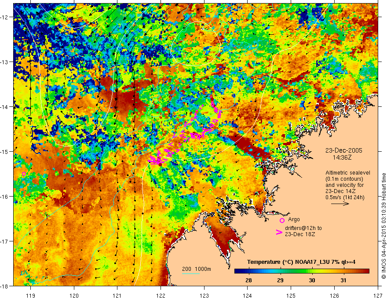Click latitude axis label -13
The image size is (387, 299).
click(5, 62)
